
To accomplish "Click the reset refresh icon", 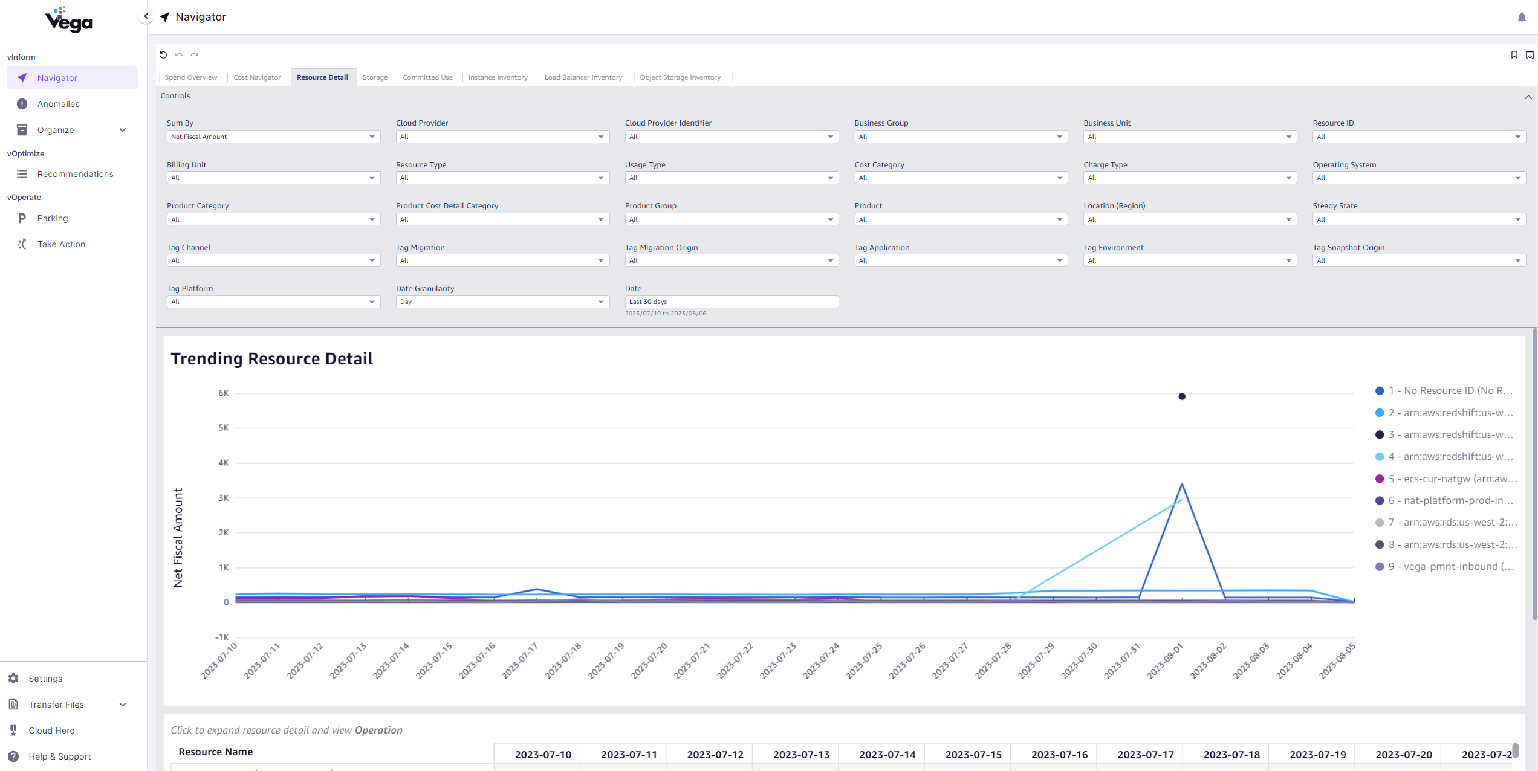I will (x=163, y=55).
